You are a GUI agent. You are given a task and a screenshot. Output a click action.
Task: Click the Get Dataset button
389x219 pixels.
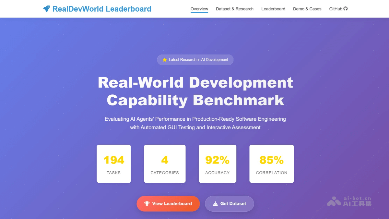(x=229, y=203)
